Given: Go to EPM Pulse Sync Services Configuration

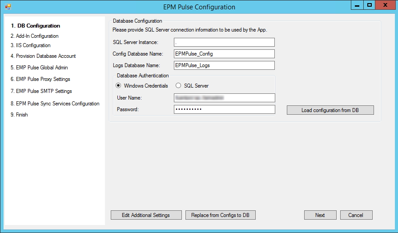Looking at the screenshot, I should pyautogui.click(x=55, y=104).
